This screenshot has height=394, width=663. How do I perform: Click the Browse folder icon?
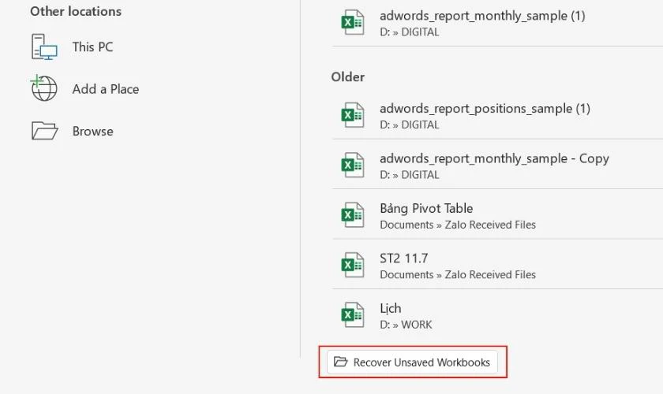tap(44, 131)
